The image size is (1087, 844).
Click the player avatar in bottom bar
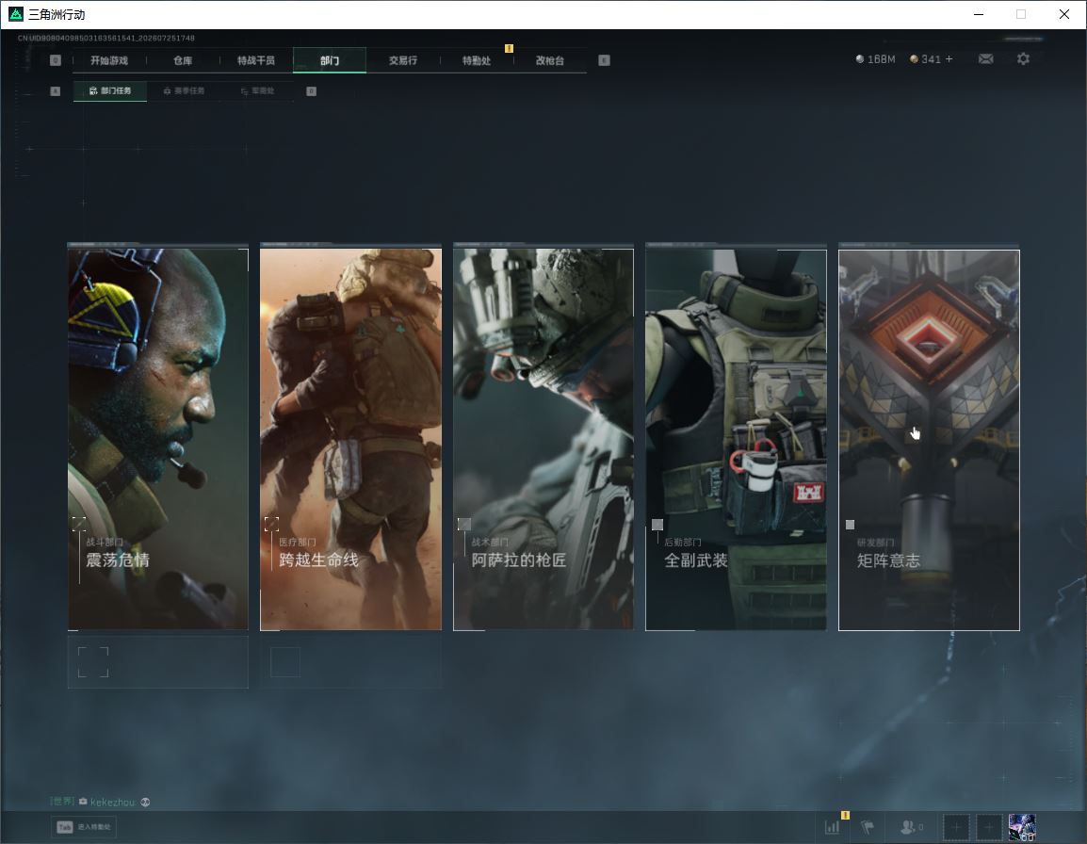(1022, 827)
